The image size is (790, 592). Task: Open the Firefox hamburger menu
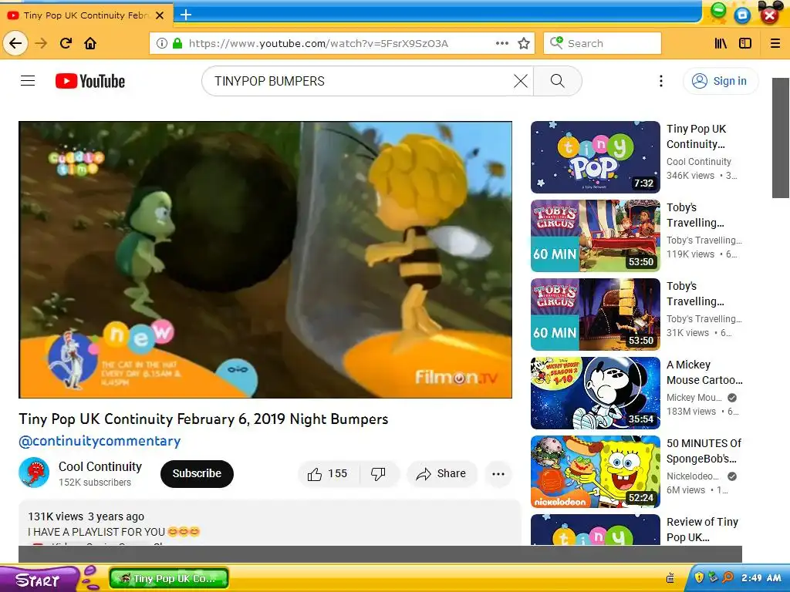775,43
